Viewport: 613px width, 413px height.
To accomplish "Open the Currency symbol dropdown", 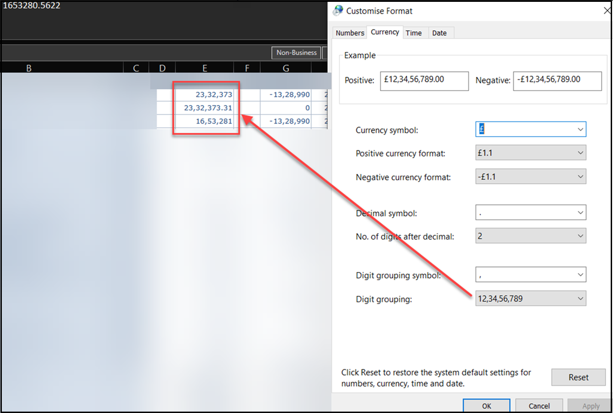I will click(531, 129).
